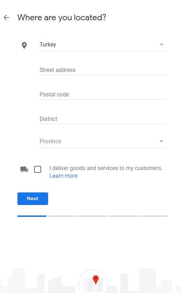Click the red map pin marker

(96, 280)
